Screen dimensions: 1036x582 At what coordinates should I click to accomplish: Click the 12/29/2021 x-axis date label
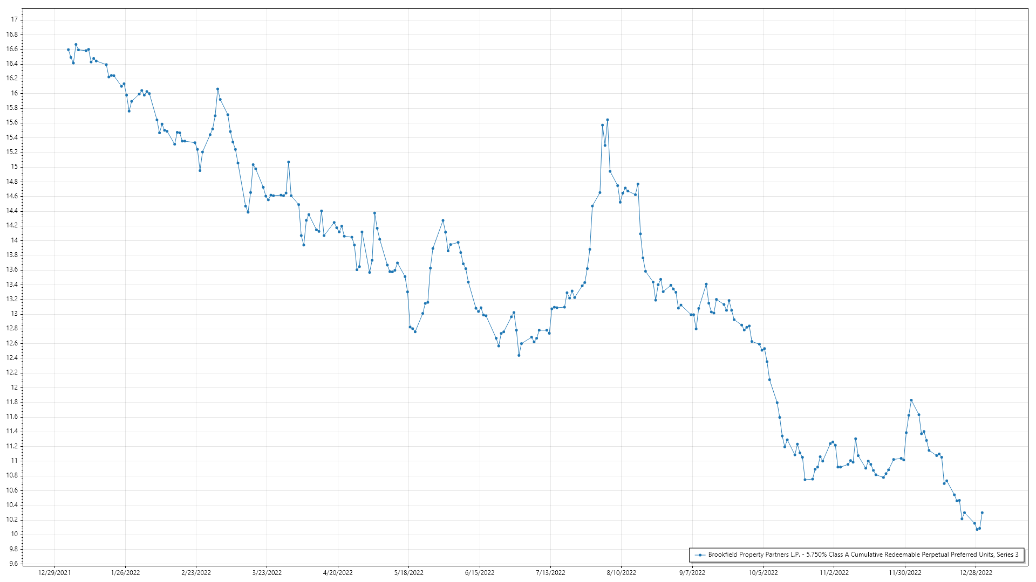click(x=54, y=572)
